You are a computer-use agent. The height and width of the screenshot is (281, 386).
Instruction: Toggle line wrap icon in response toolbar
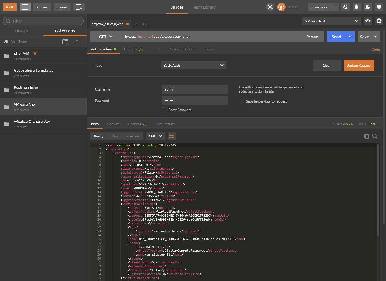[x=172, y=136]
